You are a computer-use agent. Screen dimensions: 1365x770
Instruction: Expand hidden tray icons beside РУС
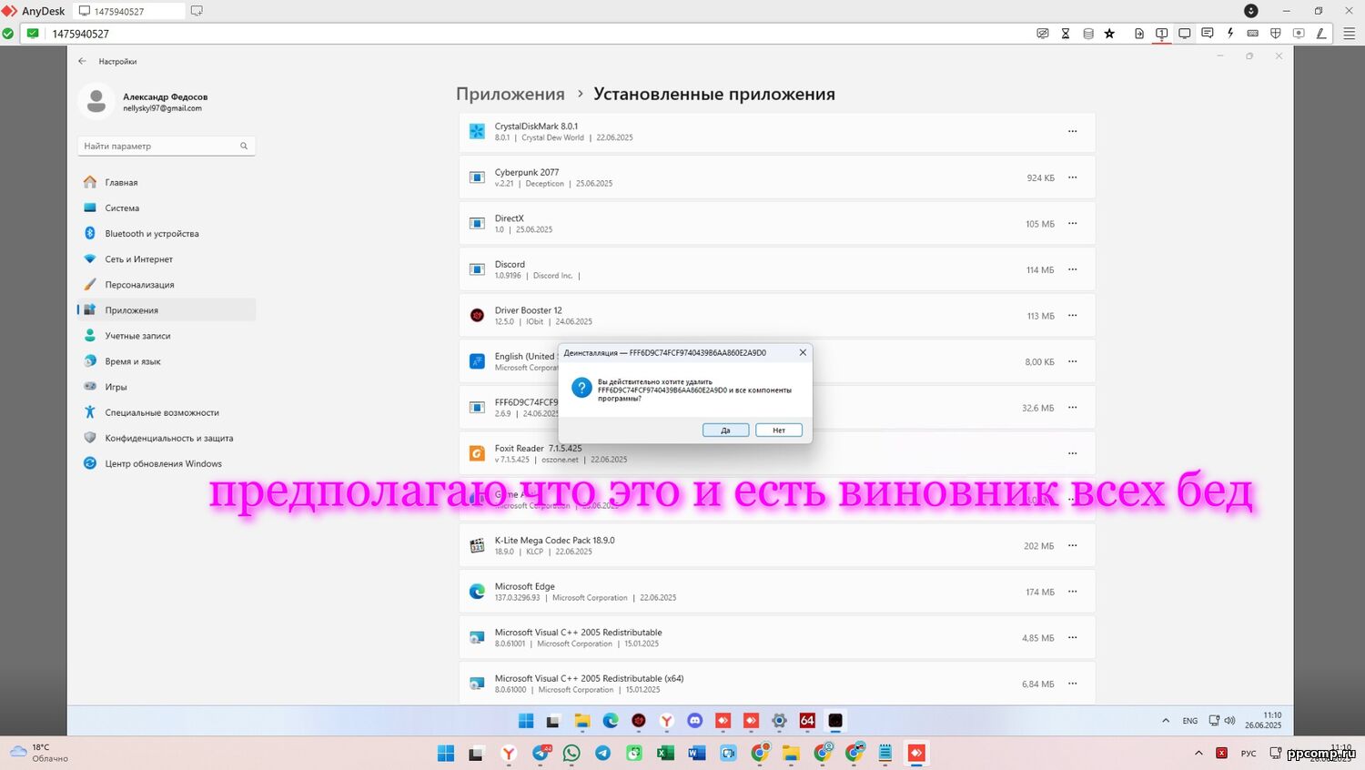click(1198, 753)
